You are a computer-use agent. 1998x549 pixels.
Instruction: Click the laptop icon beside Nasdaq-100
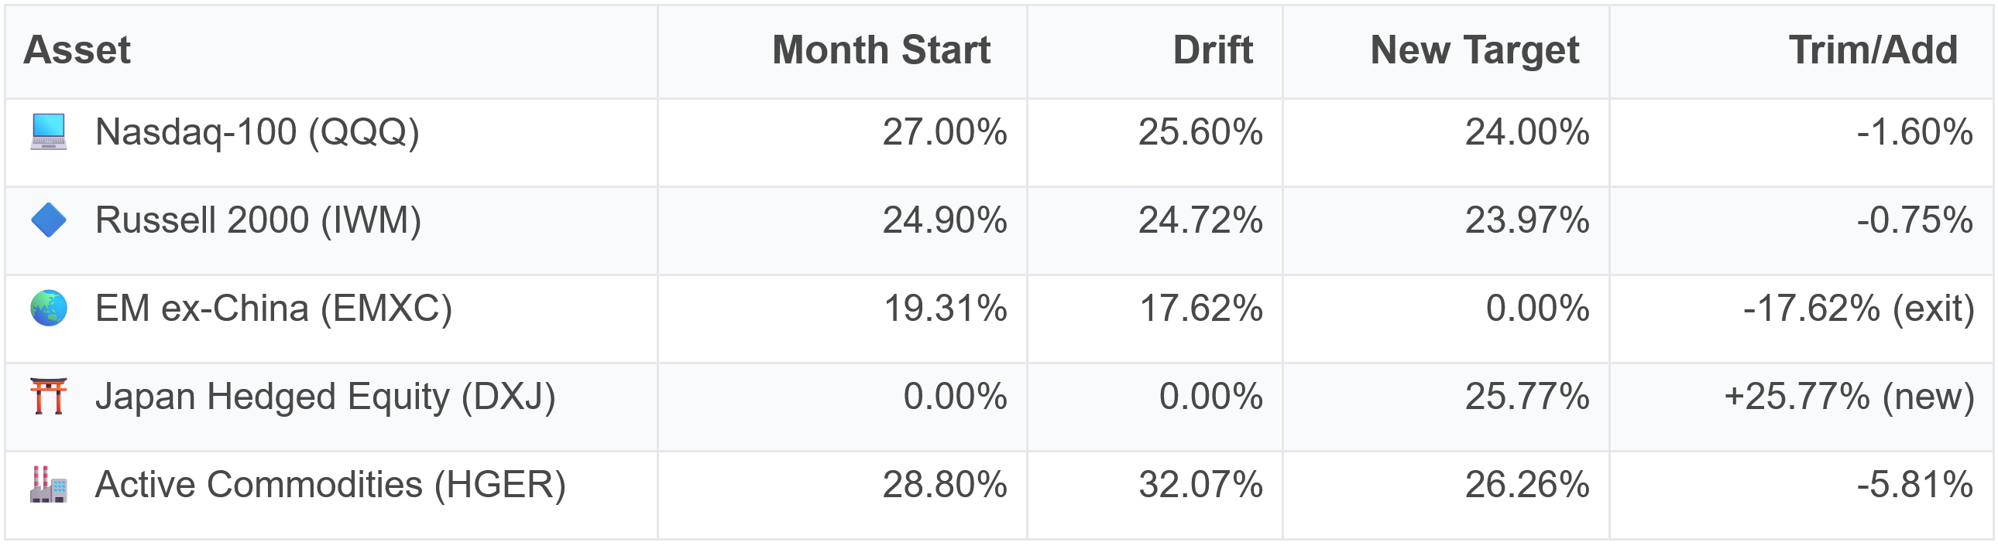pyautogui.click(x=49, y=131)
